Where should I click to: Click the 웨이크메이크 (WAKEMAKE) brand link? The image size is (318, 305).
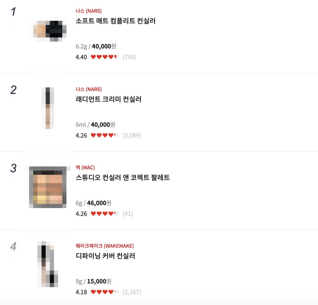point(105,246)
